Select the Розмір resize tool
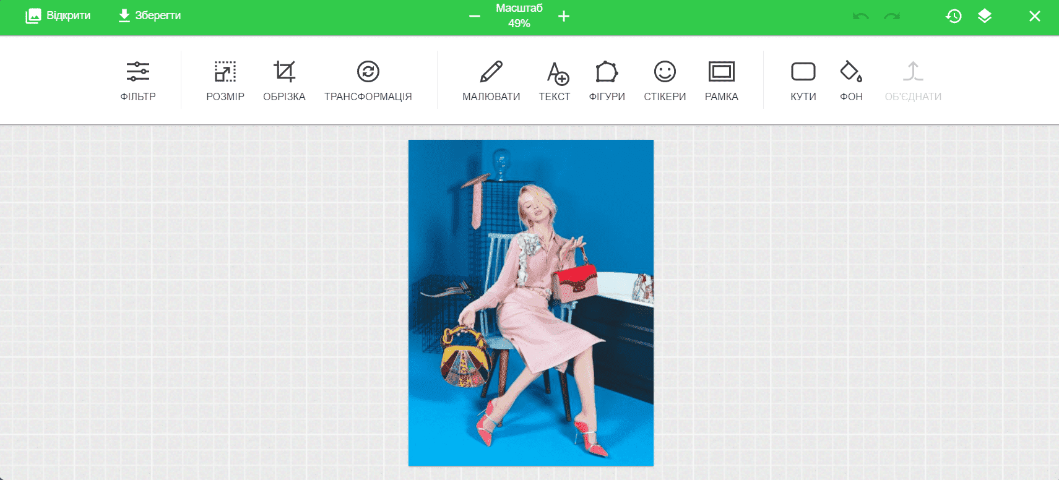This screenshot has height=480, width=1059. 225,80
